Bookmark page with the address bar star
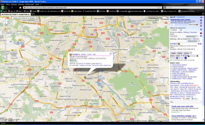The image size is (205, 125). [159, 8]
